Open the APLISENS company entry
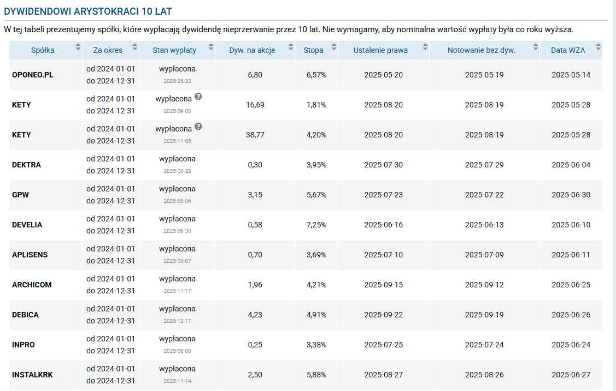 [30, 255]
